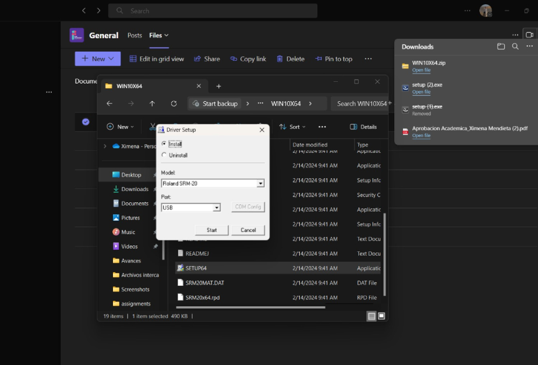Expand the address bar ellipsis in Explorer
Image resolution: width=538 pixels, height=365 pixels.
pyautogui.click(x=260, y=103)
